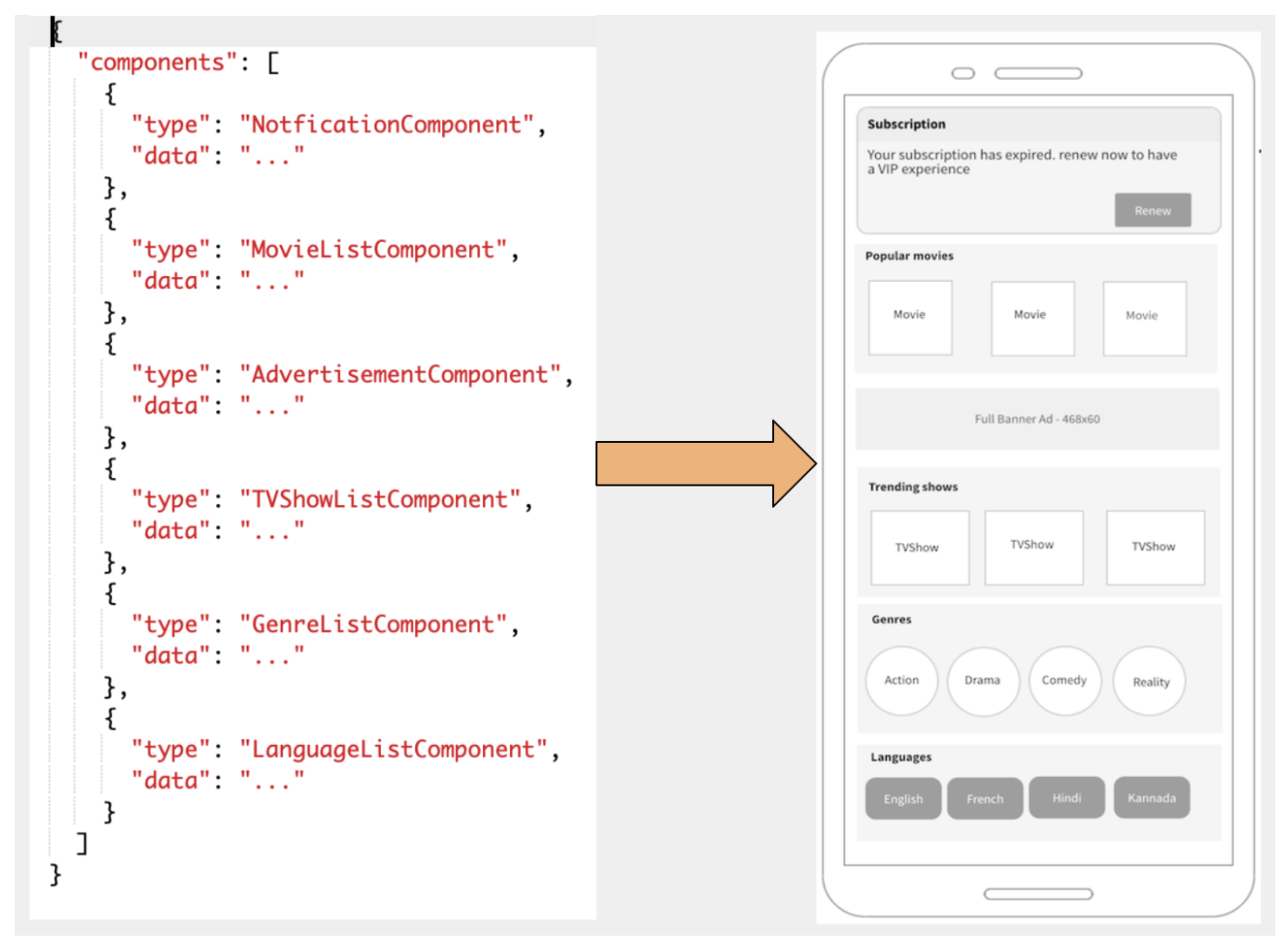Select the first Movie card in Popular movies
The width and height of the screenshot is (1281, 945).
coord(910,318)
